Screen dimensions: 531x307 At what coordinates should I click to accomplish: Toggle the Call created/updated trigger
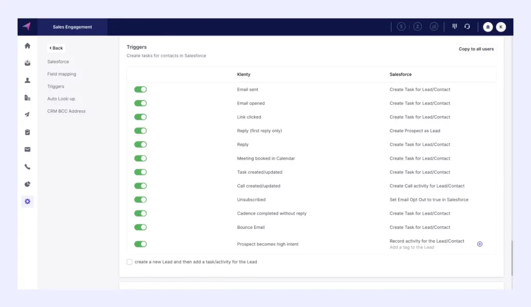(141, 186)
